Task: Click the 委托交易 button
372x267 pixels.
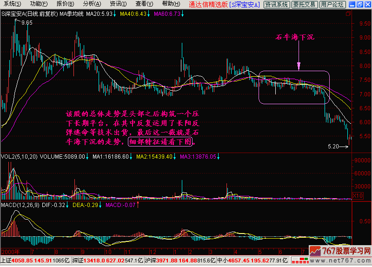Action: [305, 4]
